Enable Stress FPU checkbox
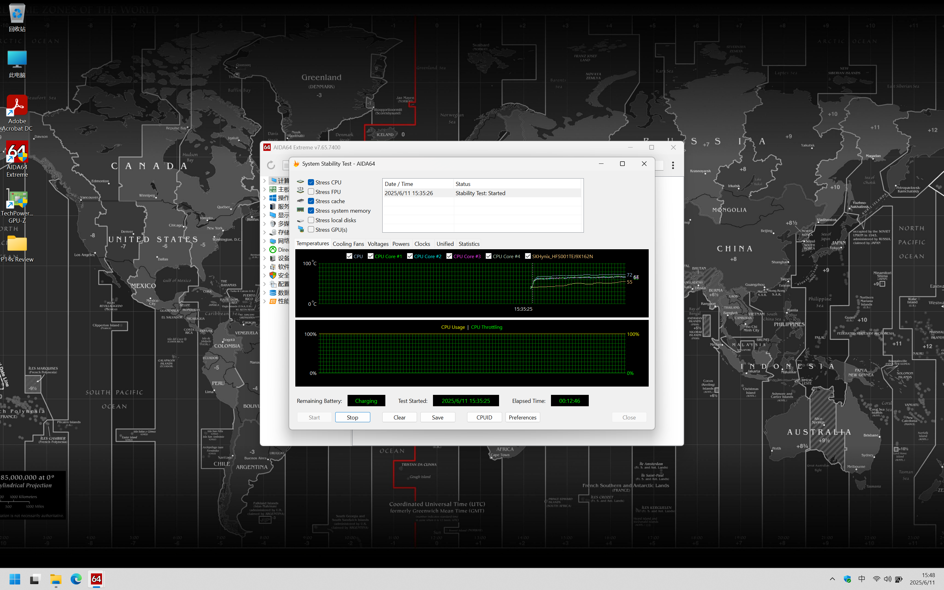Viewport: 944px width, 590px height. (x=311, y=191)
